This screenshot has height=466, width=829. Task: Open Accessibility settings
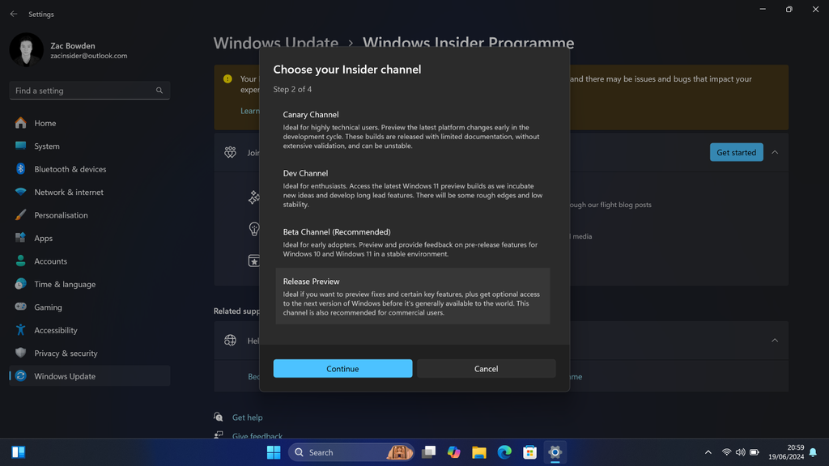[89, 330]
